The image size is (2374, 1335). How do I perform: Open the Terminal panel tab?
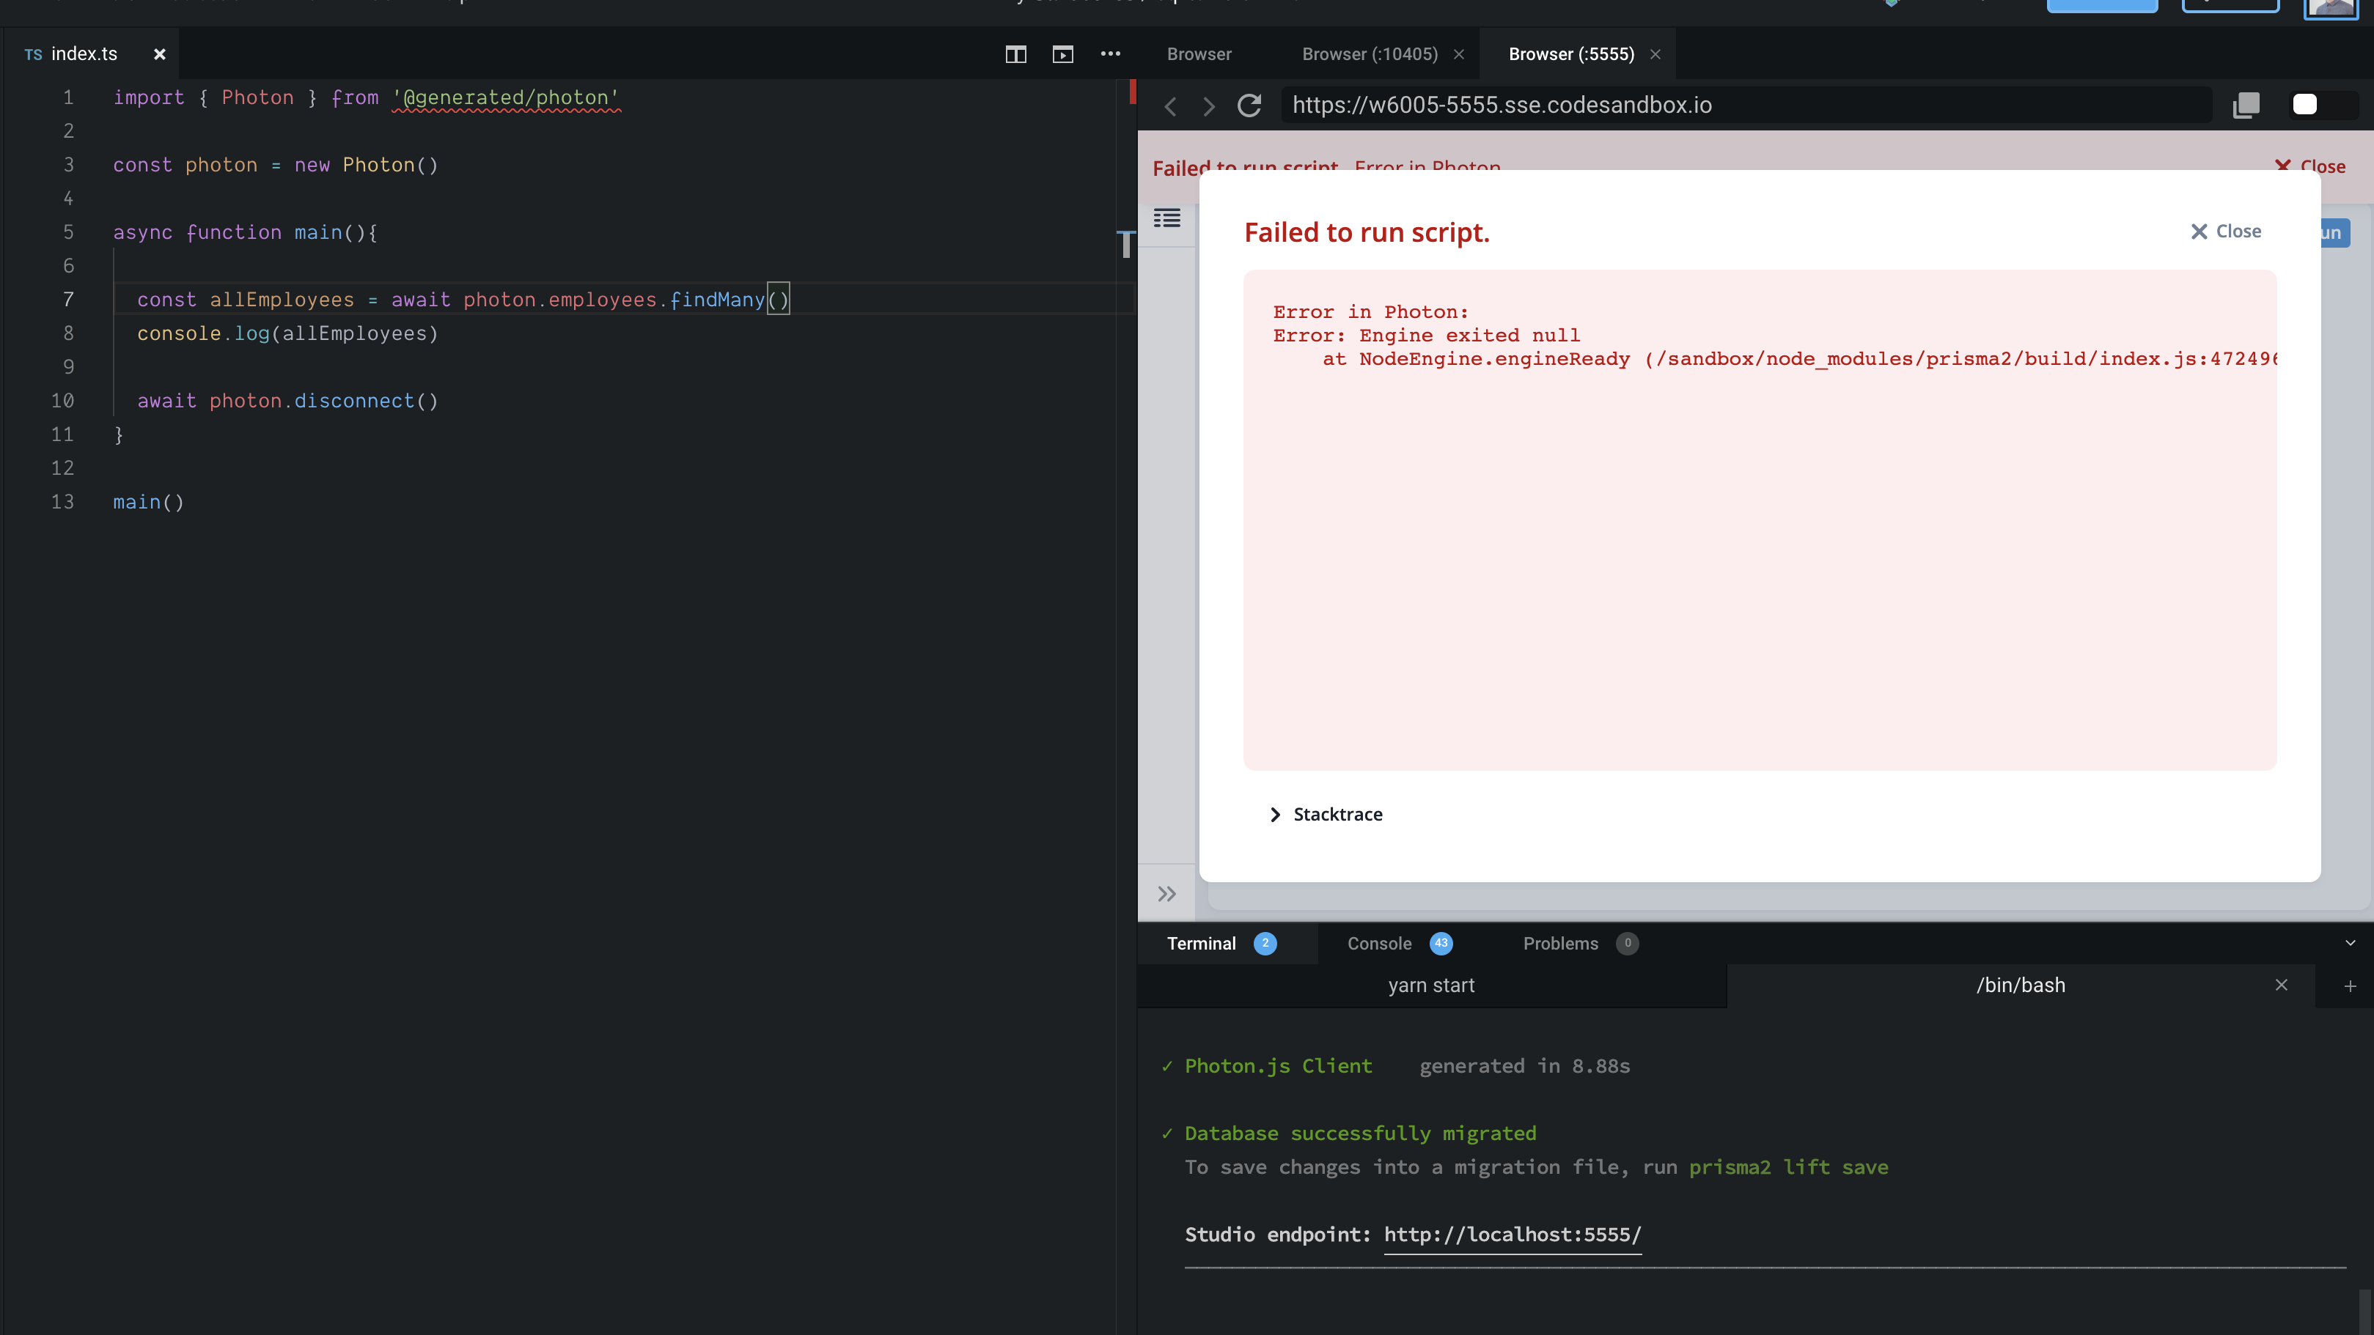tap(1201, 944)
